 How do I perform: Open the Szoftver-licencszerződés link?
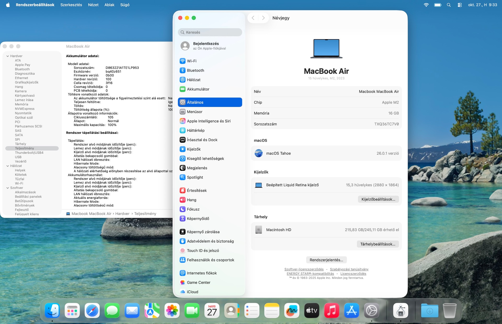click(304, 269)
